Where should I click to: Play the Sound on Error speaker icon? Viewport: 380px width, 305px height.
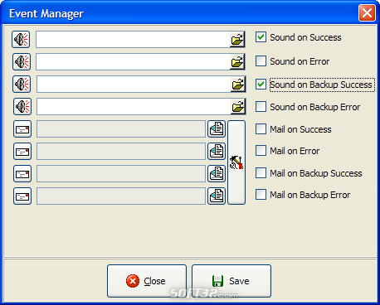pos(22,61)
